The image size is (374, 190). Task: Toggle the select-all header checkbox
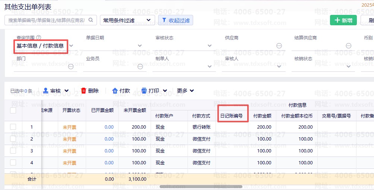click(x=13, y=110)
